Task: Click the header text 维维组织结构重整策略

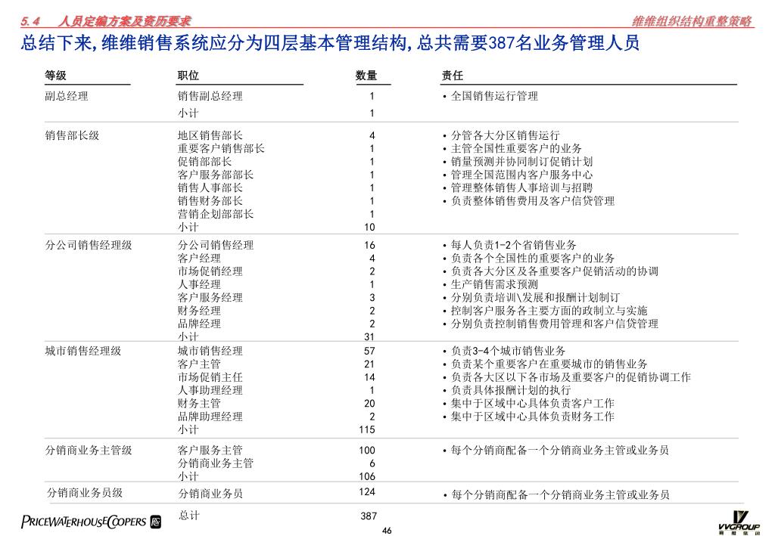Action: coord(692,21)
